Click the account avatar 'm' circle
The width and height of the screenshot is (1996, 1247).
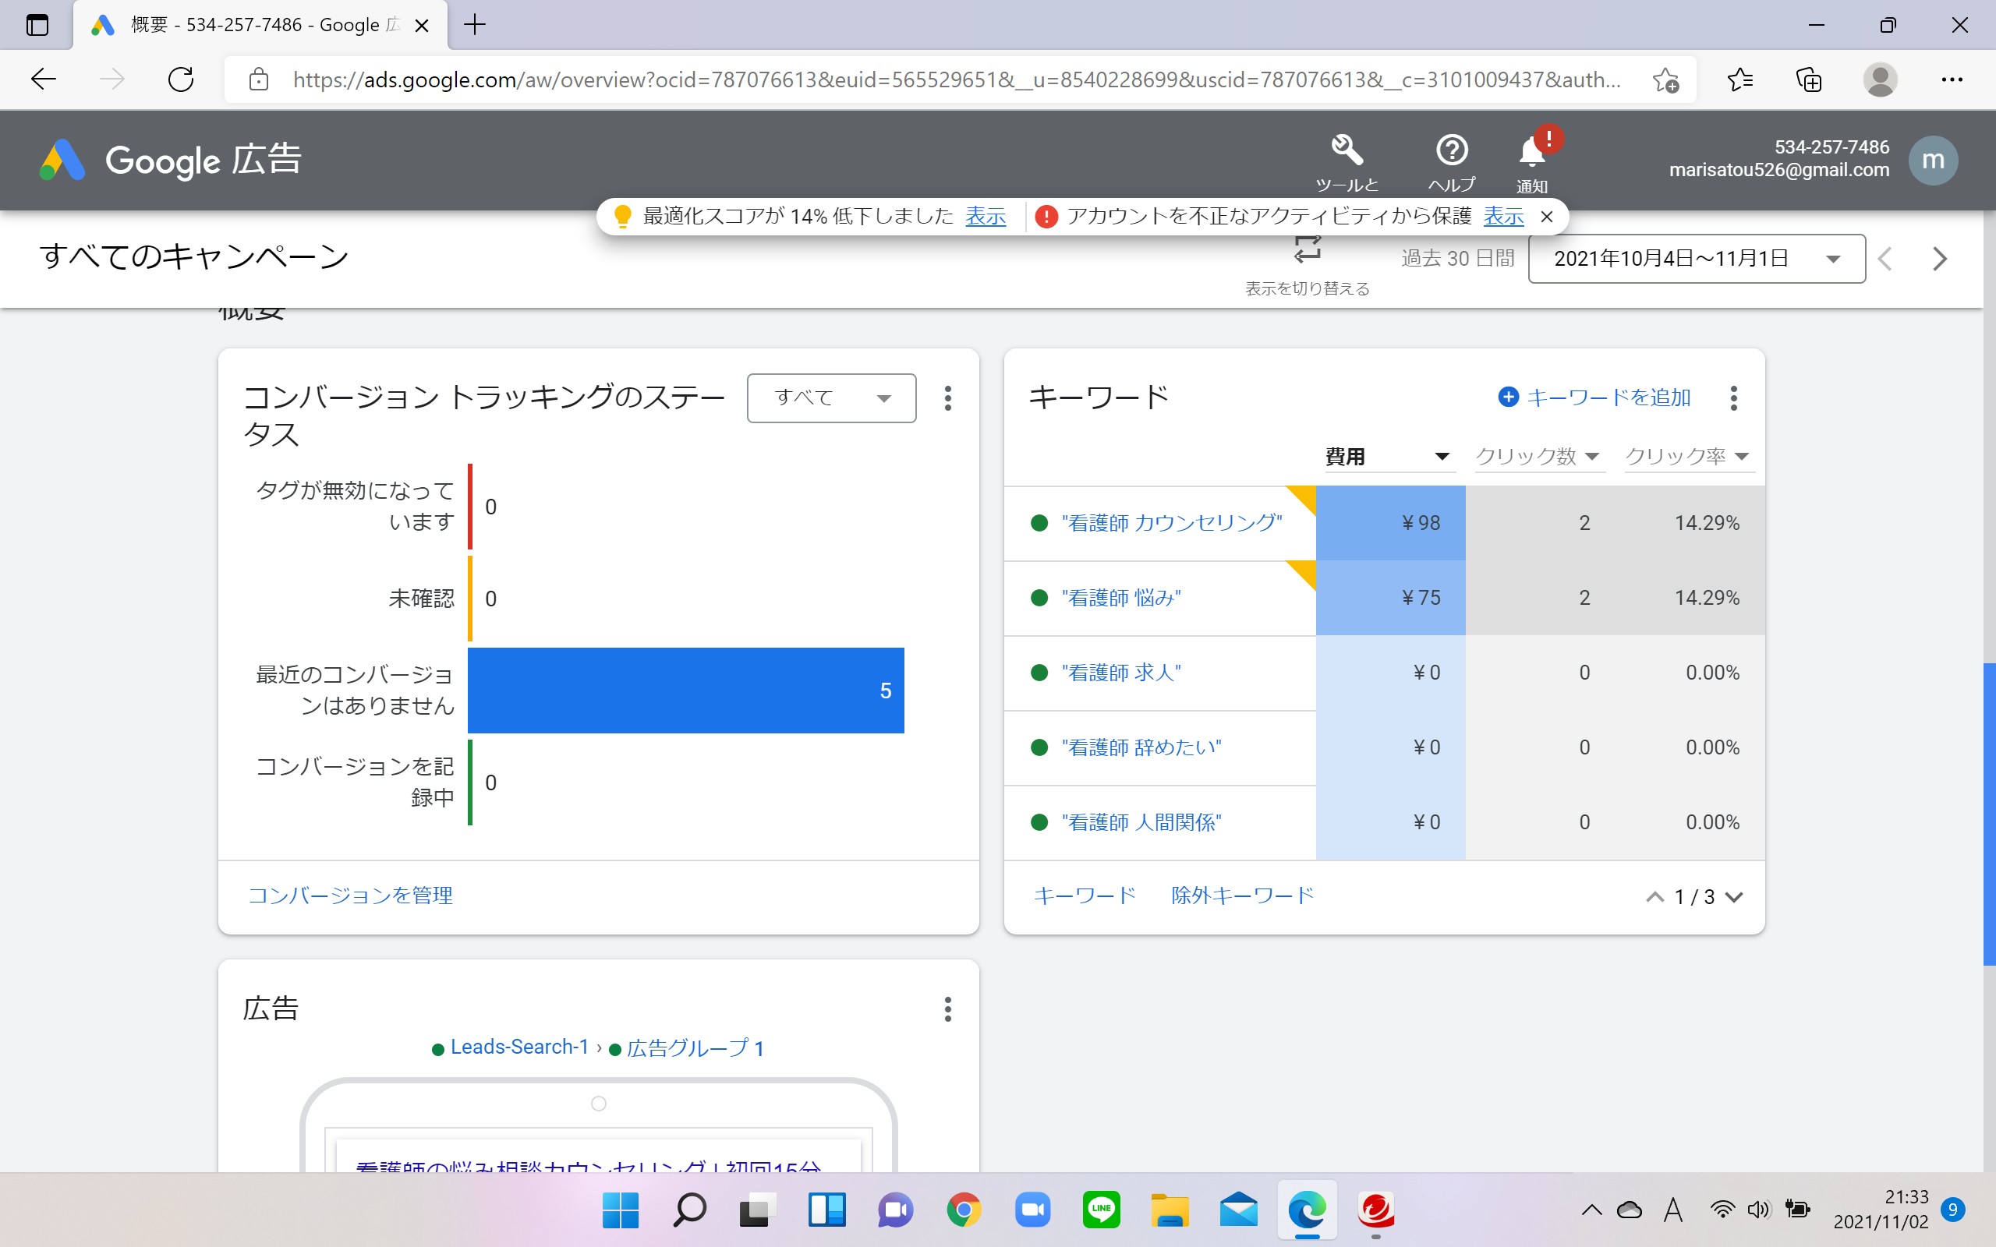click(1933, 160)
